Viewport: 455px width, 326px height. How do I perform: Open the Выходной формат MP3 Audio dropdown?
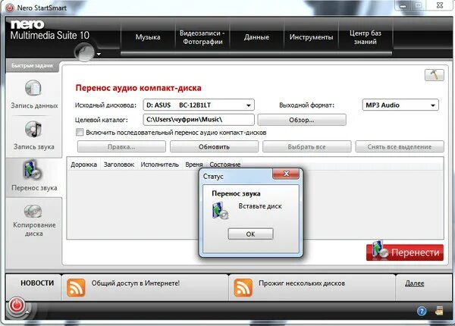tap(400, 105)
